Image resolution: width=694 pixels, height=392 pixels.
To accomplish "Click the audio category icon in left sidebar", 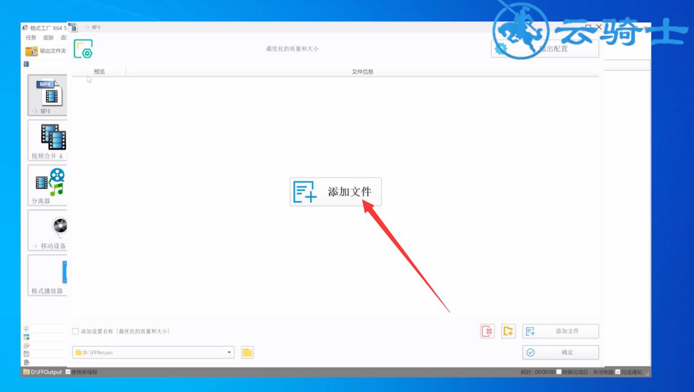I will pos(26,329).
